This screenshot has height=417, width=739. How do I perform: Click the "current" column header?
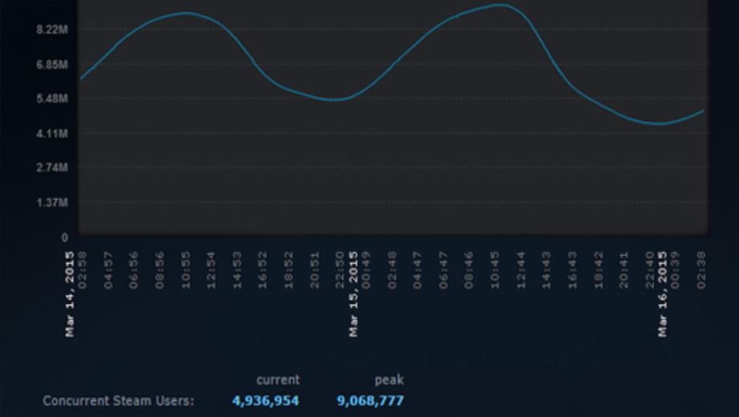tap(278, 380)
